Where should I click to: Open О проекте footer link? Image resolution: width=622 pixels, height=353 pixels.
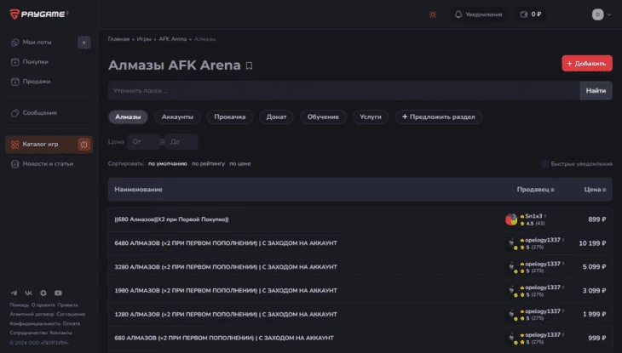pos(43,305)
